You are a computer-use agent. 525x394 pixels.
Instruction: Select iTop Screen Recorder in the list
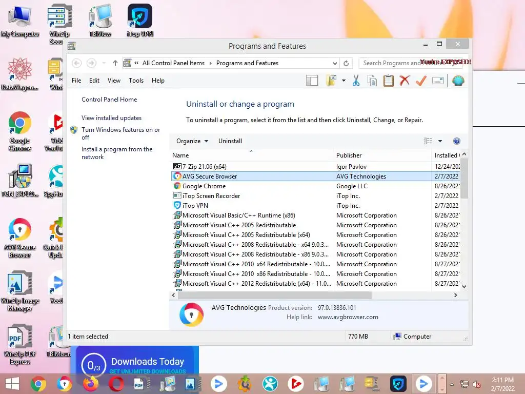pyautogui.click(x=315, y=195)
